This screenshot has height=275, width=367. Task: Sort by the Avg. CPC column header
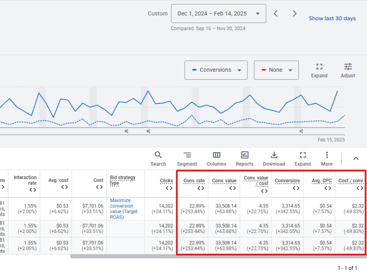coord(321,180)
